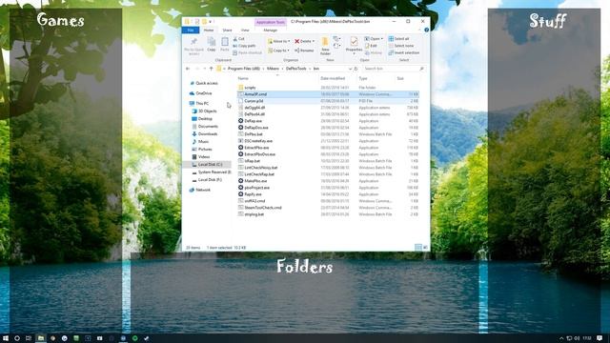Open Documents in navigation pane
The height and width of the screenshot is (343, 610).
[x=208, y=127]
